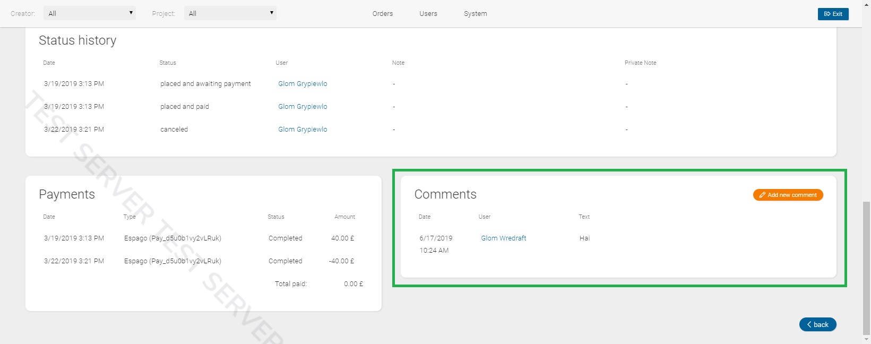Open Glom Wredraft user link in Comments
This screenshot has width=871, height=344.
504,238
